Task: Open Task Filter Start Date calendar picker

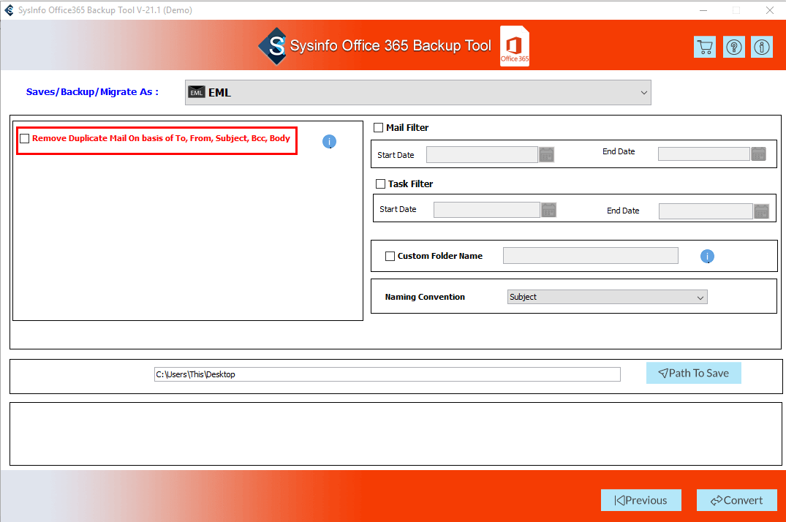Action: click(548, 211)
